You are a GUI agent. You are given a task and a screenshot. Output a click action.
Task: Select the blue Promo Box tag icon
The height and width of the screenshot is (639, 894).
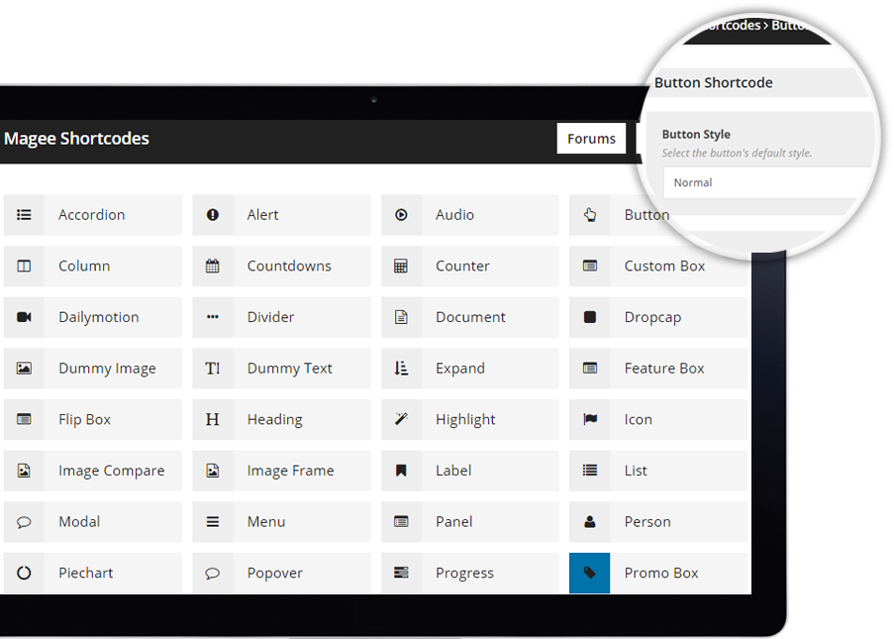tap(589, 573)
